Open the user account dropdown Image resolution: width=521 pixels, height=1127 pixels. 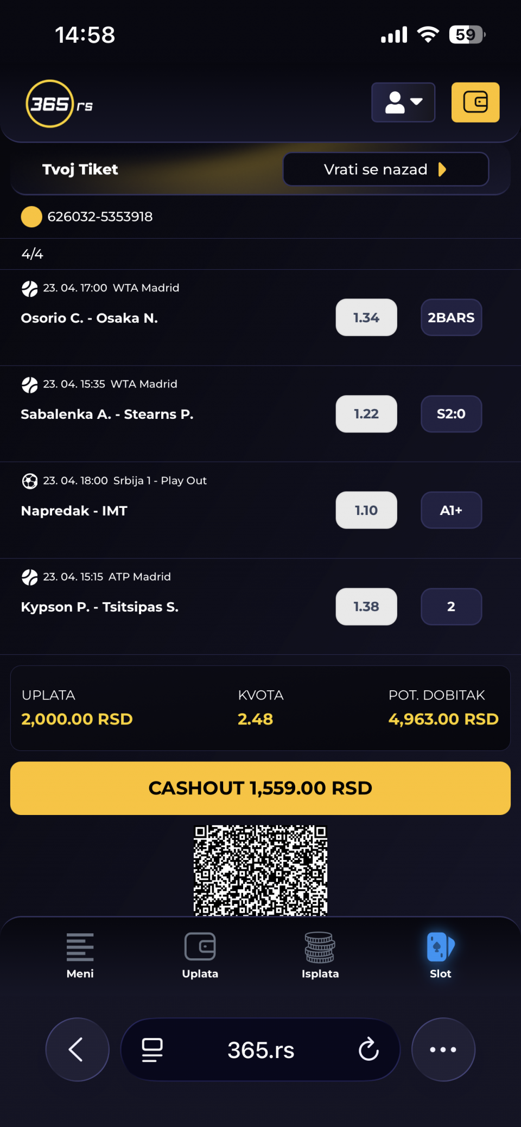pos(403,103)
